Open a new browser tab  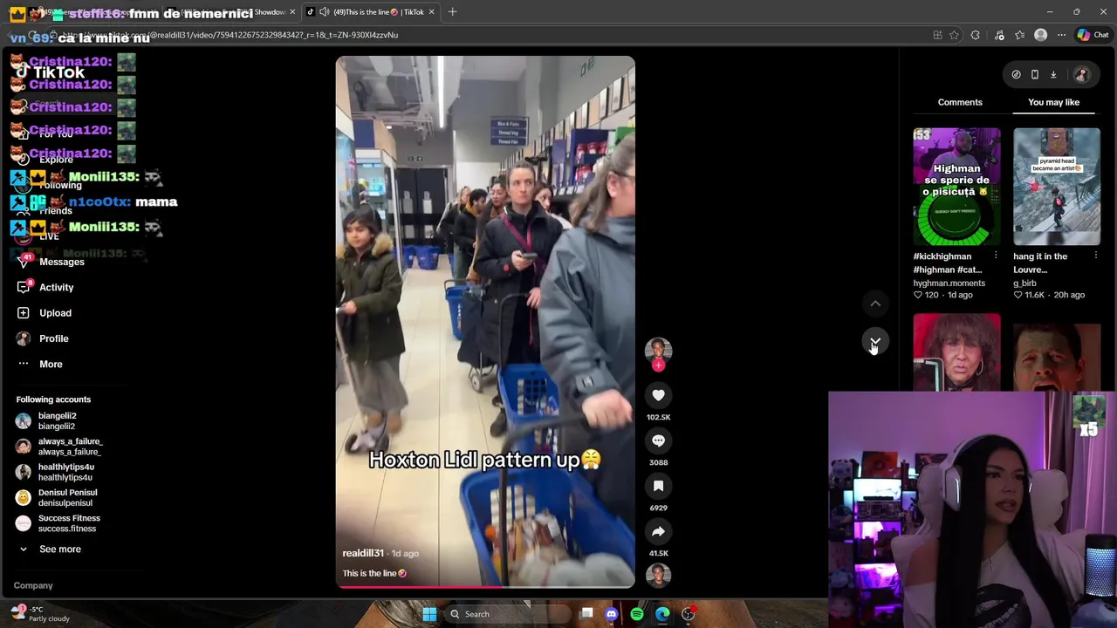pos(454,12)
